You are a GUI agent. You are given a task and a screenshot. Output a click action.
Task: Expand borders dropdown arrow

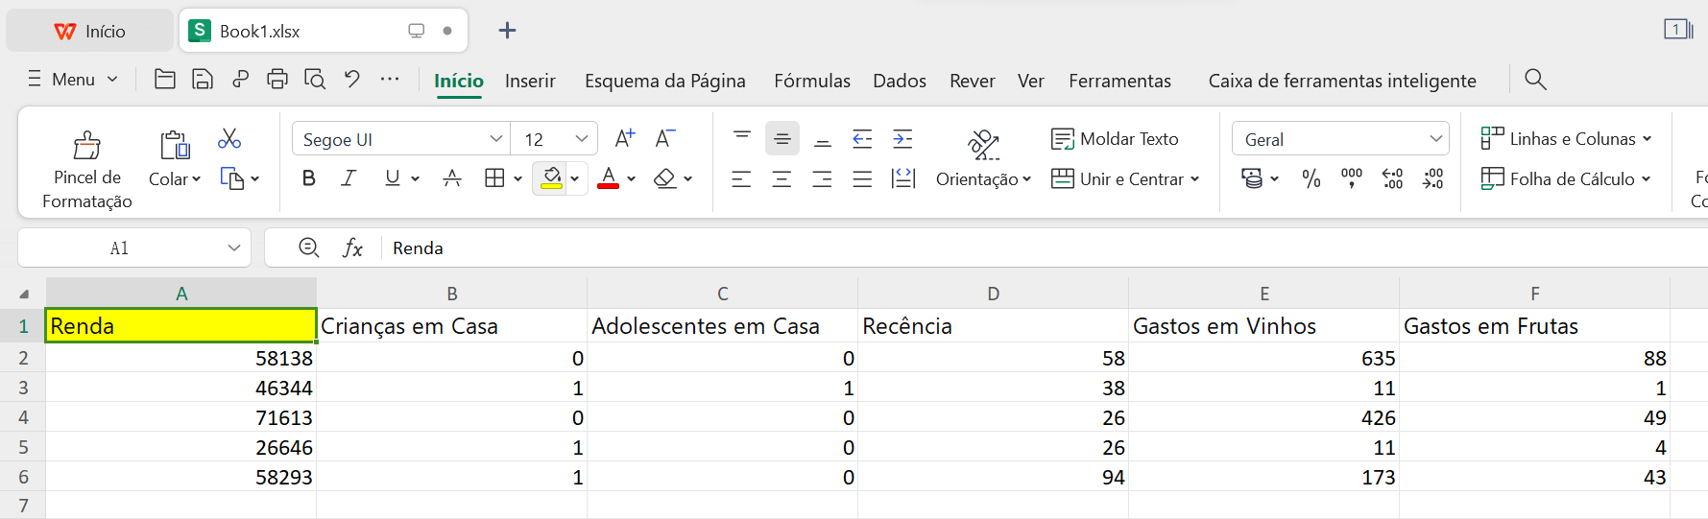517,178
